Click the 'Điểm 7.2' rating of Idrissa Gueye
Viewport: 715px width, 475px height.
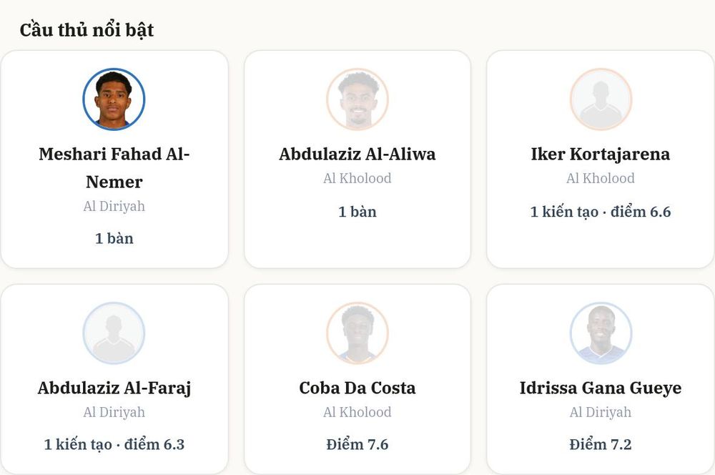(601, 444)
